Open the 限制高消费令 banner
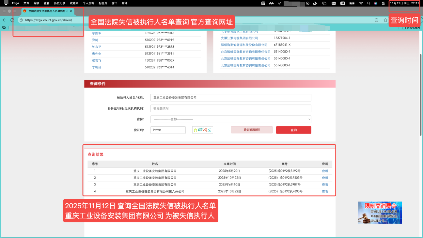 click(380, 213)
